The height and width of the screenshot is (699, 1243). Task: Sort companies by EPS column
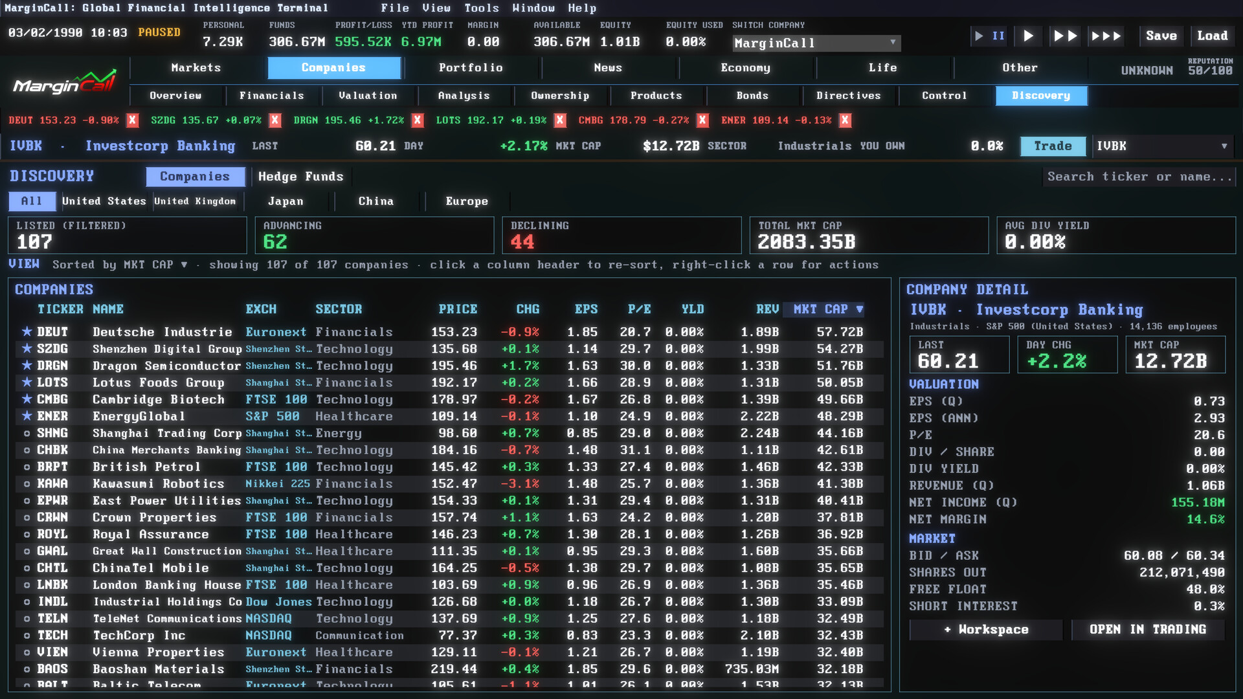coord(586,309)
